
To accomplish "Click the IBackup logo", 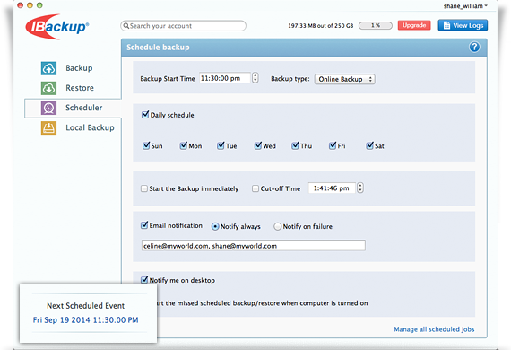I will coord(57,27).
